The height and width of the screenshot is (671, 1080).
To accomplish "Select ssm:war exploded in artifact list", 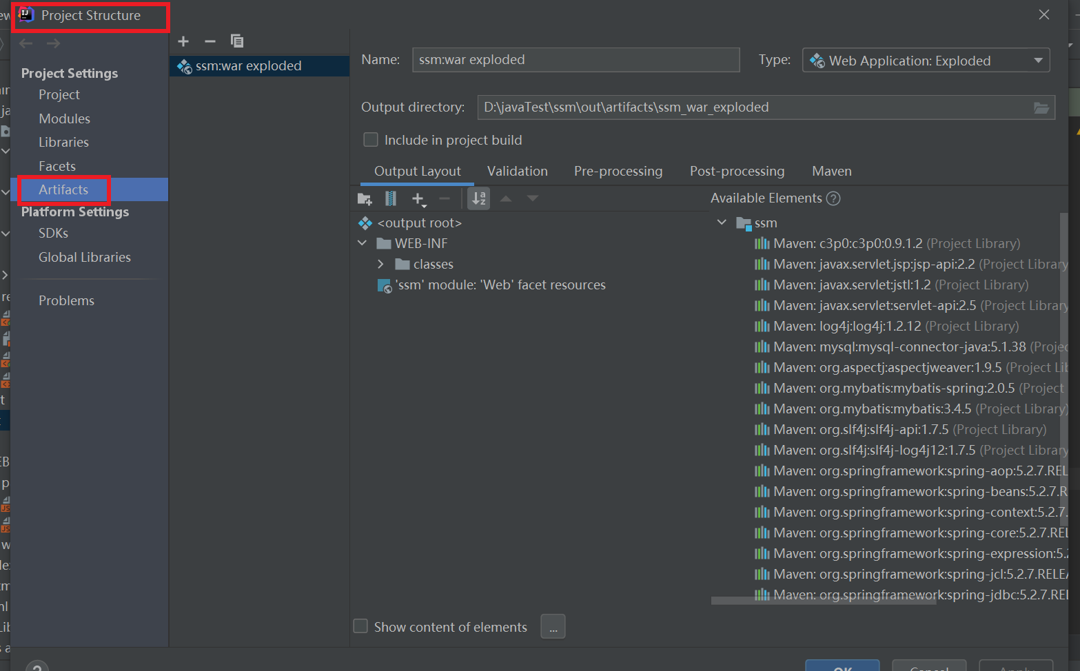I will [x=259, y=66].
